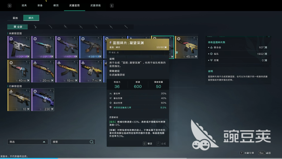This screenshot has width=282, height=159.
Task: Click the 锁定:关 lock status label
Action: click(x=114, y=53)
